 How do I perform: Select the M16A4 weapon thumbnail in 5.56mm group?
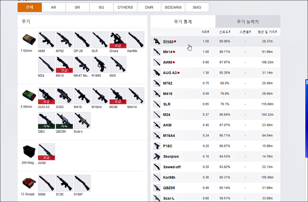pyautogui.click(x=100, y=95)
